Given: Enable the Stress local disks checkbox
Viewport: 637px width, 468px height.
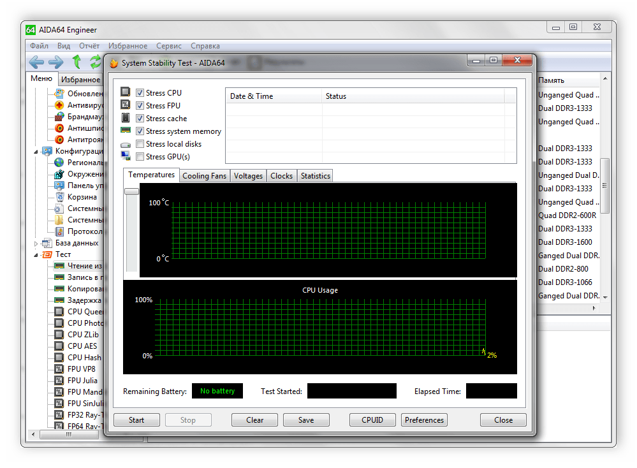Looking at the screenshot, I should tap(140, 144).
